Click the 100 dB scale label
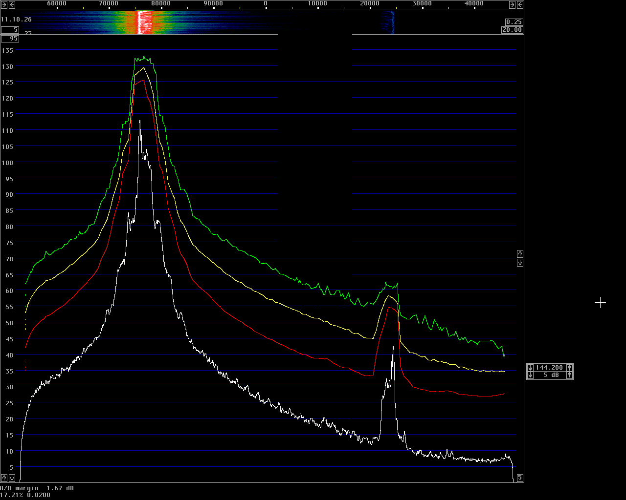 tap(7, 163)
